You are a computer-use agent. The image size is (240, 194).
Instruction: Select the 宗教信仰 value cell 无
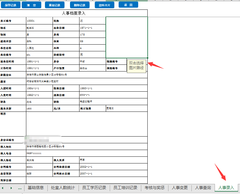point(92,55)
